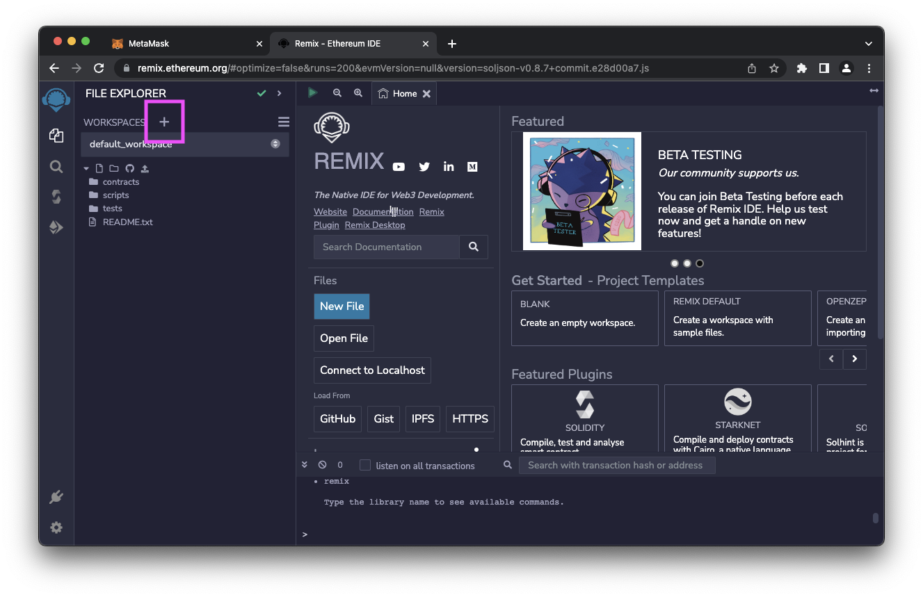Viewport: 923px width, 597px height.
Task: Load from GitHub button
Action: (337, 418)
